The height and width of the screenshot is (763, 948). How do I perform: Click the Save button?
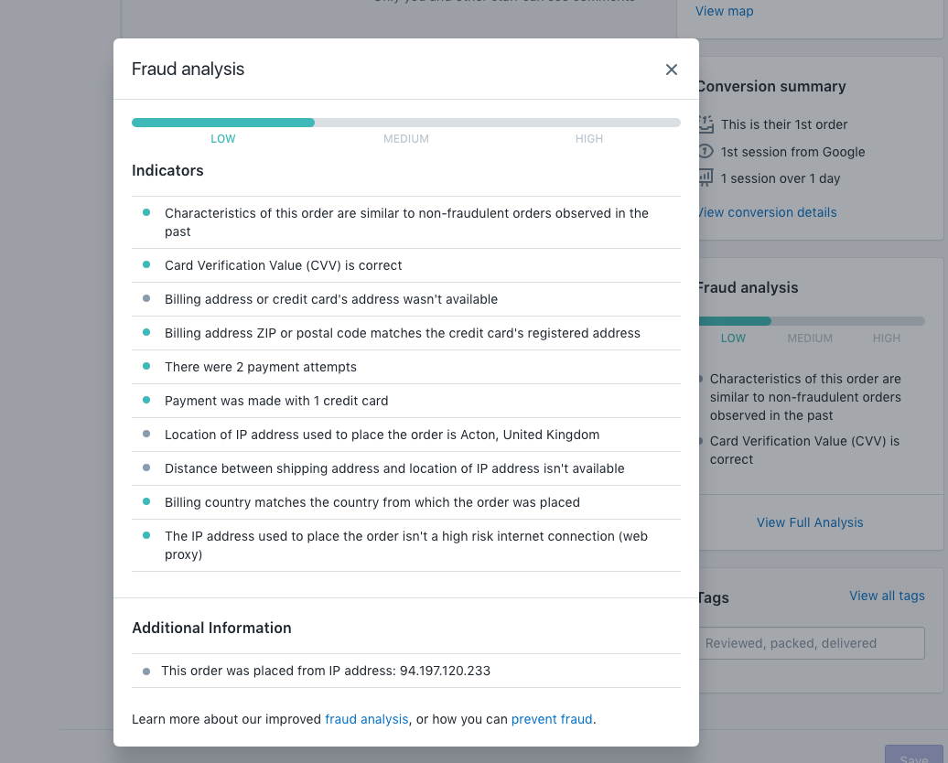point(912,758)
